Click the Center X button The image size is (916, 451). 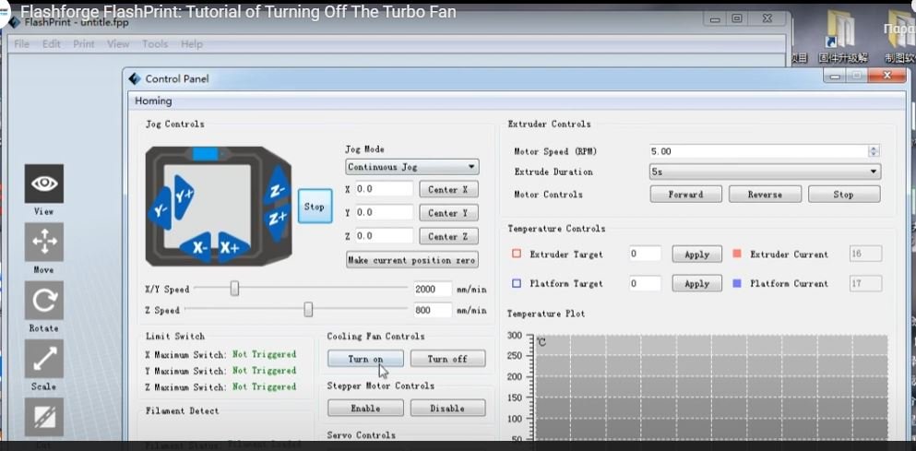tap(448, 189)
